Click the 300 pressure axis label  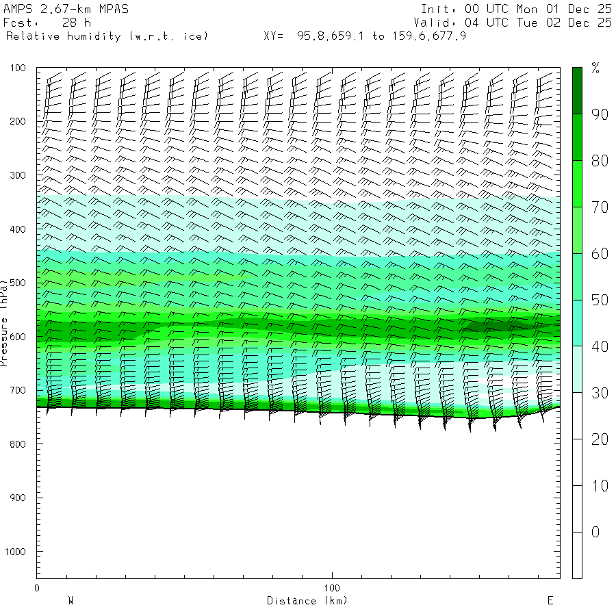click(x=18, y=175)
